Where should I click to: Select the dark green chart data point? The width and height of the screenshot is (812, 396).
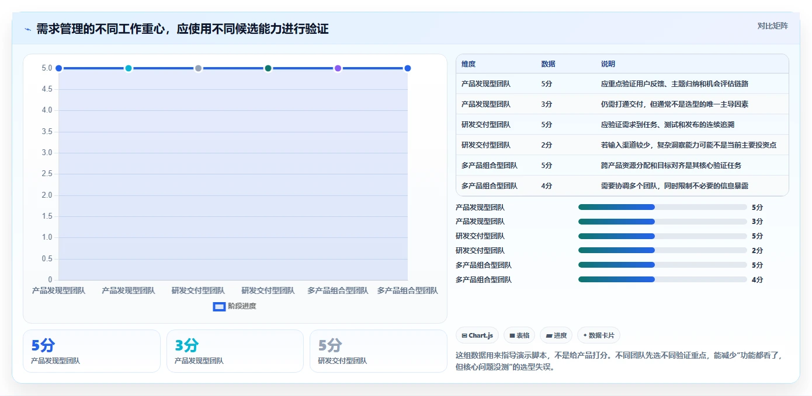pos(268,68)
